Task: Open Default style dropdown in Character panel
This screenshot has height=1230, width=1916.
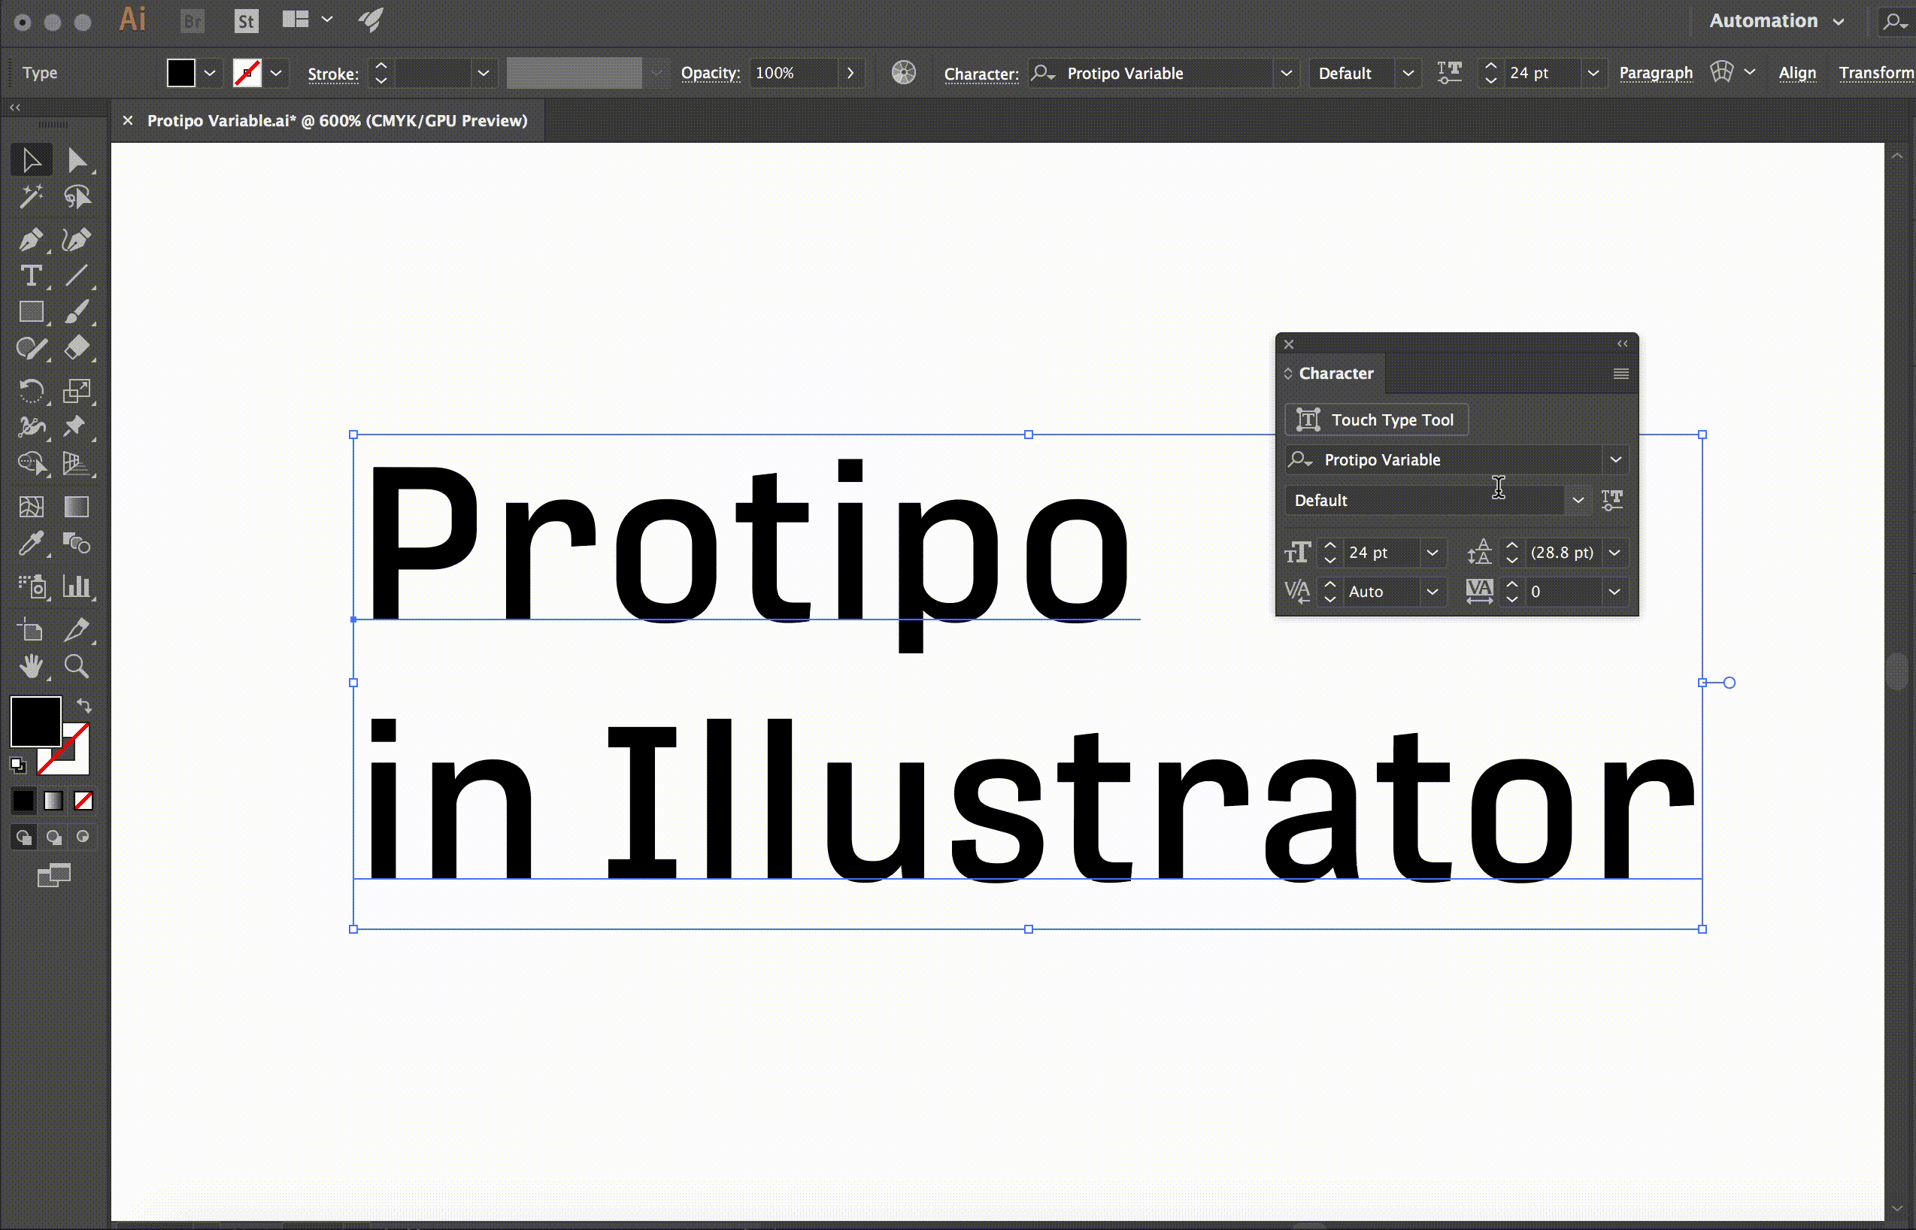Action: [x=1578, y=501]
